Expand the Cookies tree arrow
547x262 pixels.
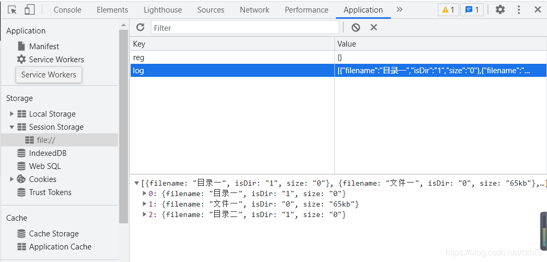[x=11, y=179]
